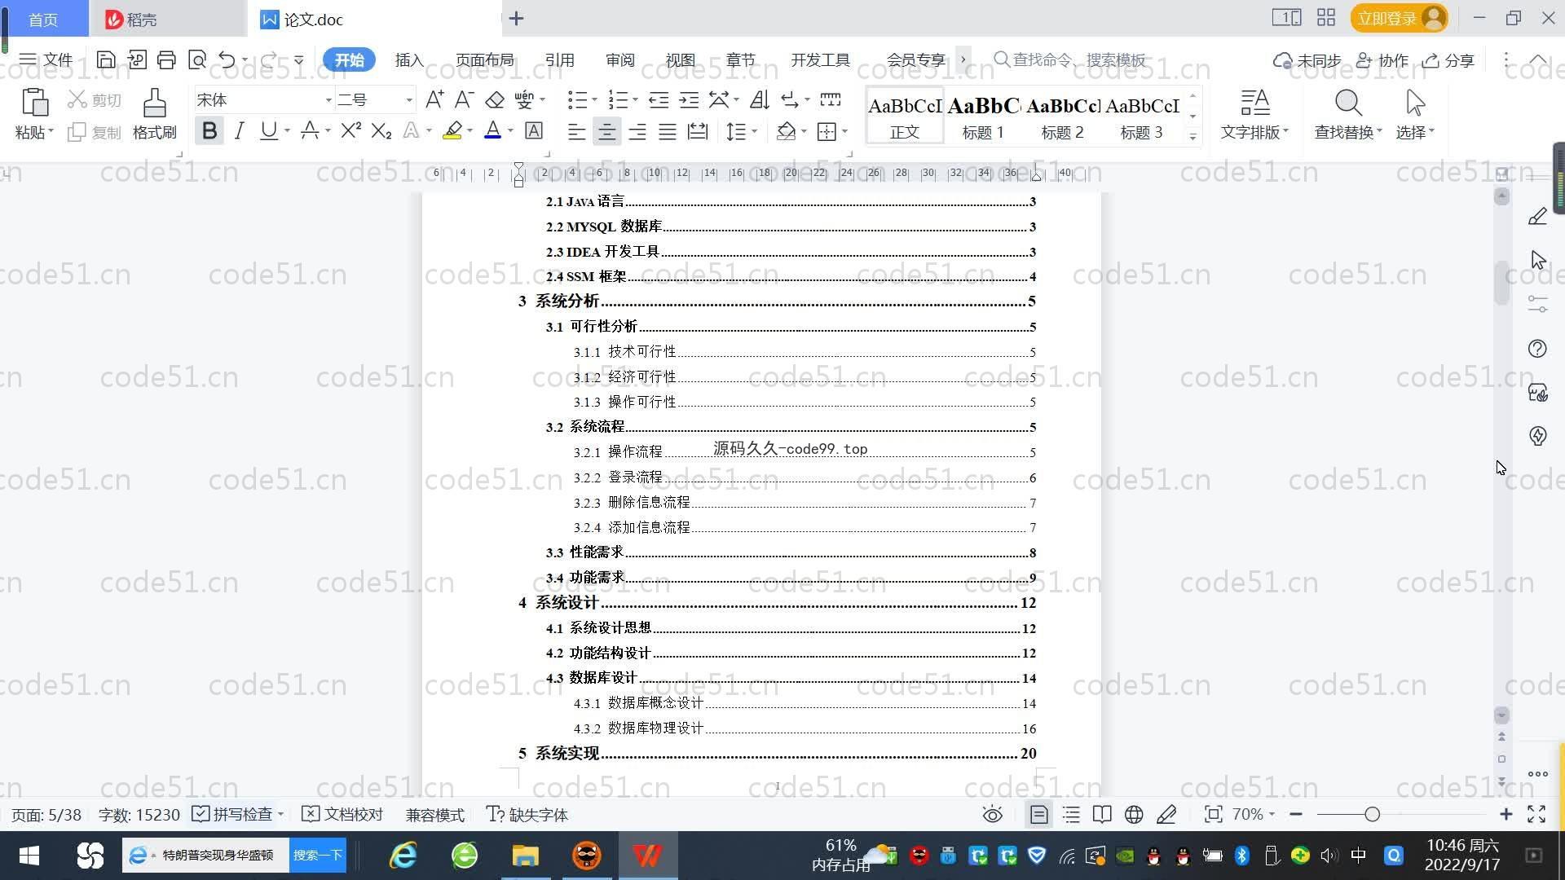Image resolution: width=1565 pixels, height=880 pixels.
Task: Clear formatting with eraser icon
Action: point(495,99)
